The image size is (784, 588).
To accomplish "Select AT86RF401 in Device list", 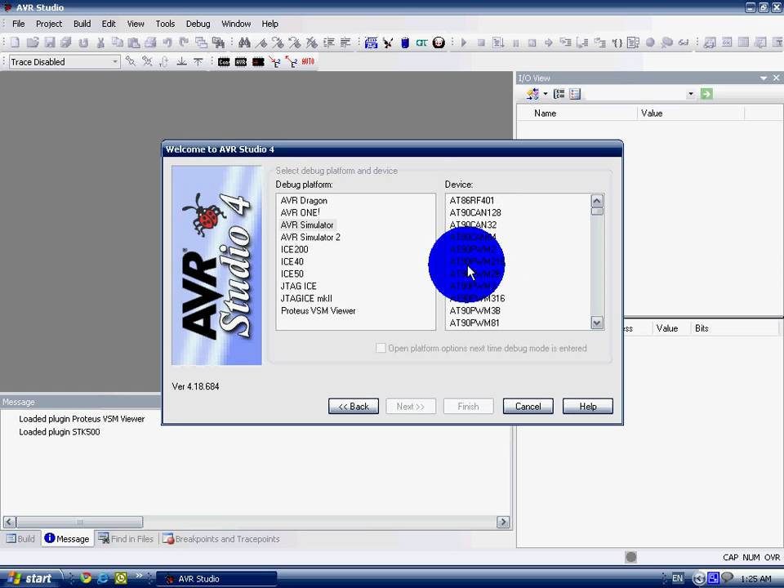I will click(x=472, y=201).
